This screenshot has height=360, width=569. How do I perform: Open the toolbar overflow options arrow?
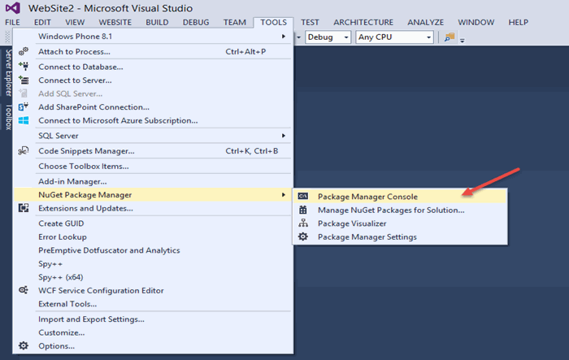click(x=463, y=41)
